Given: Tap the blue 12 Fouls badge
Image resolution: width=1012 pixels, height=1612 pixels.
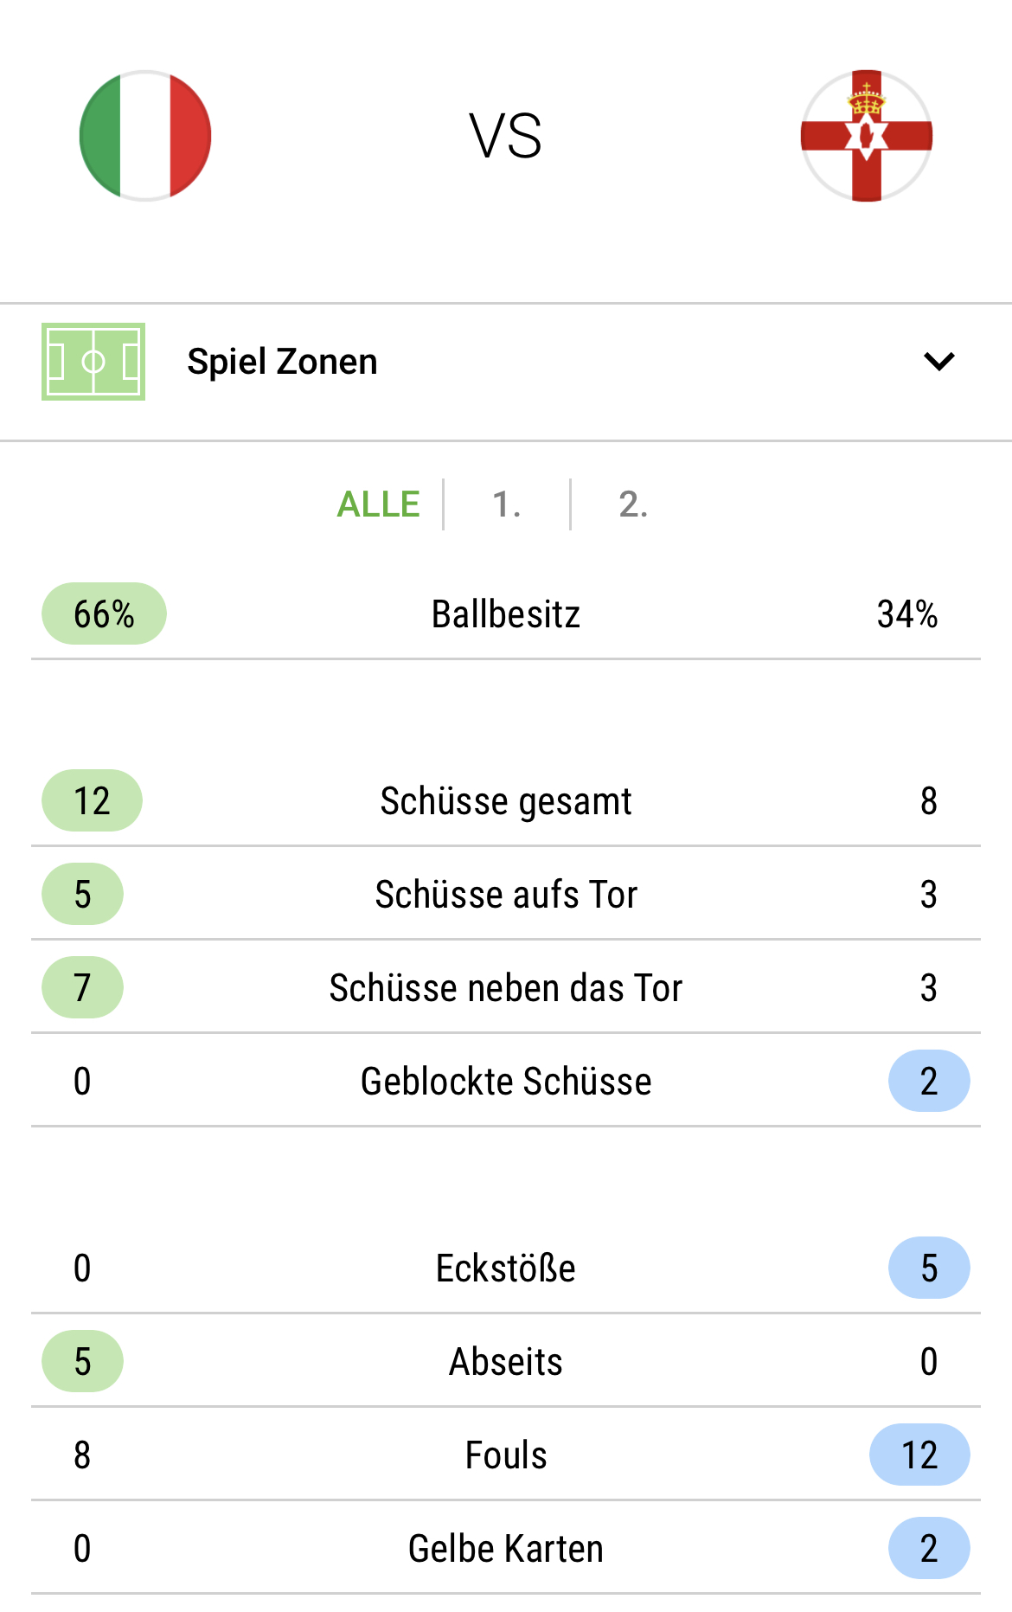Looking at the screenshot, I should [919, 1455].
